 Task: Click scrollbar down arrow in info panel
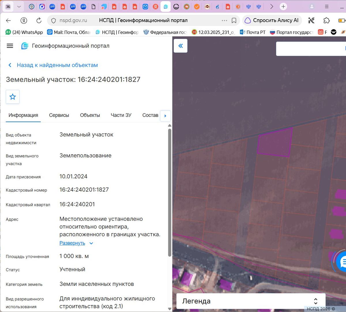(x=170, y=309)
